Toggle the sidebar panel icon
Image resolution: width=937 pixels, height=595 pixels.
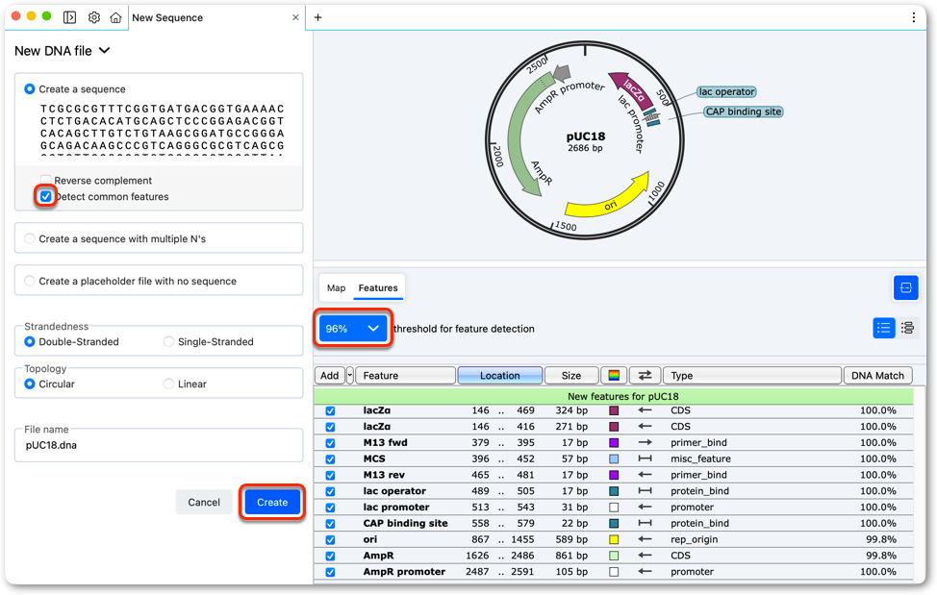point(70,17)
